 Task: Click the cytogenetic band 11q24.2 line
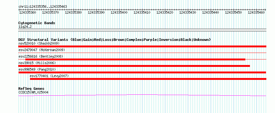click(142, 30)
